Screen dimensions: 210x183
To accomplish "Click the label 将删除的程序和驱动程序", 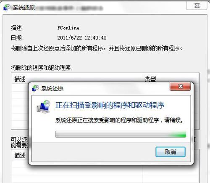I will pyautogui.click(x=42, y=68).
